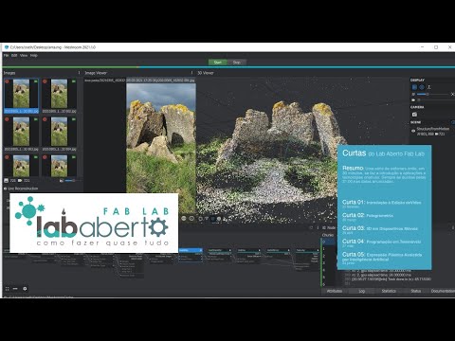Switch to the Status tab
Viewport: 455px width, 341px height.
tap(416, 291)
